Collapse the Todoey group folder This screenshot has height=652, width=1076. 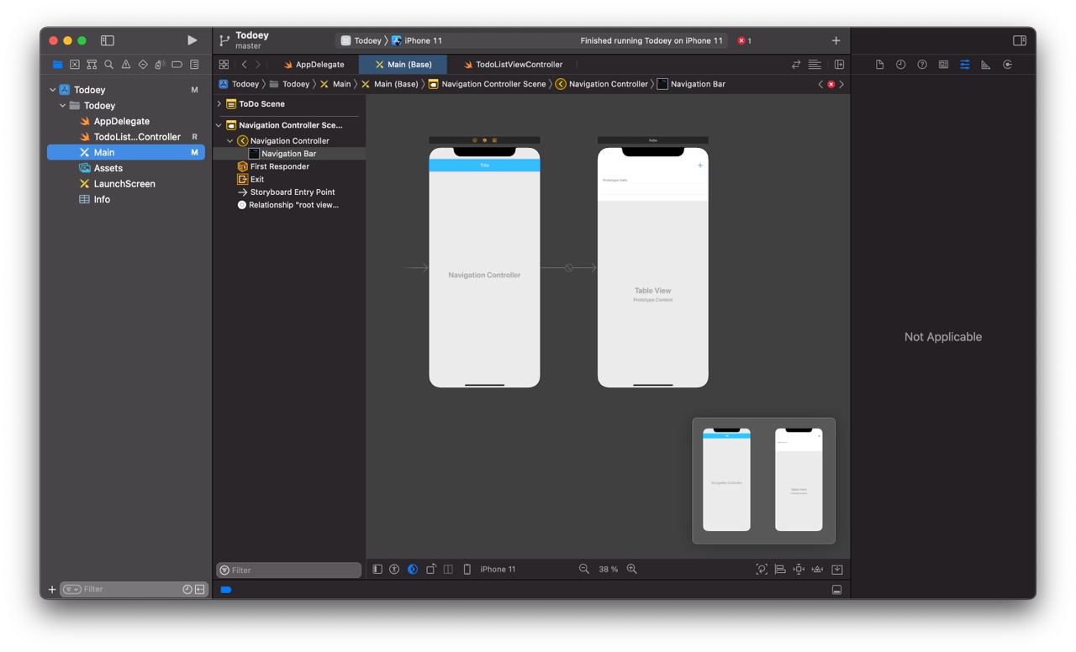pos(62,106)
